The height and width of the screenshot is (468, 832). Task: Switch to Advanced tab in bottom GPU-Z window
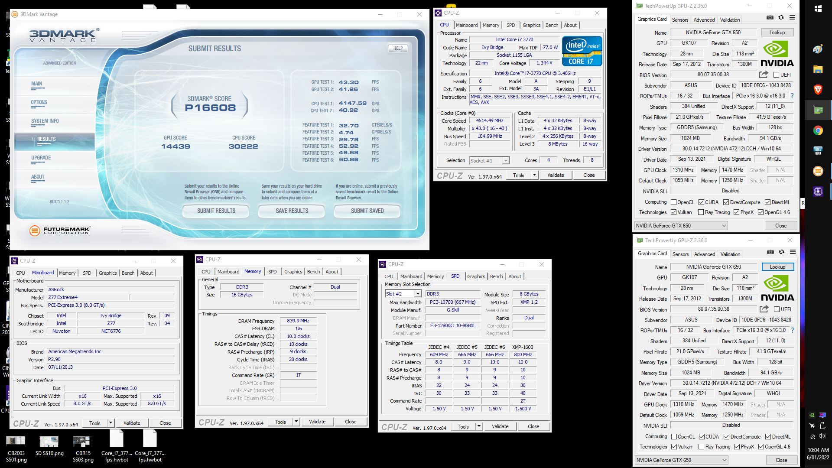705,254
